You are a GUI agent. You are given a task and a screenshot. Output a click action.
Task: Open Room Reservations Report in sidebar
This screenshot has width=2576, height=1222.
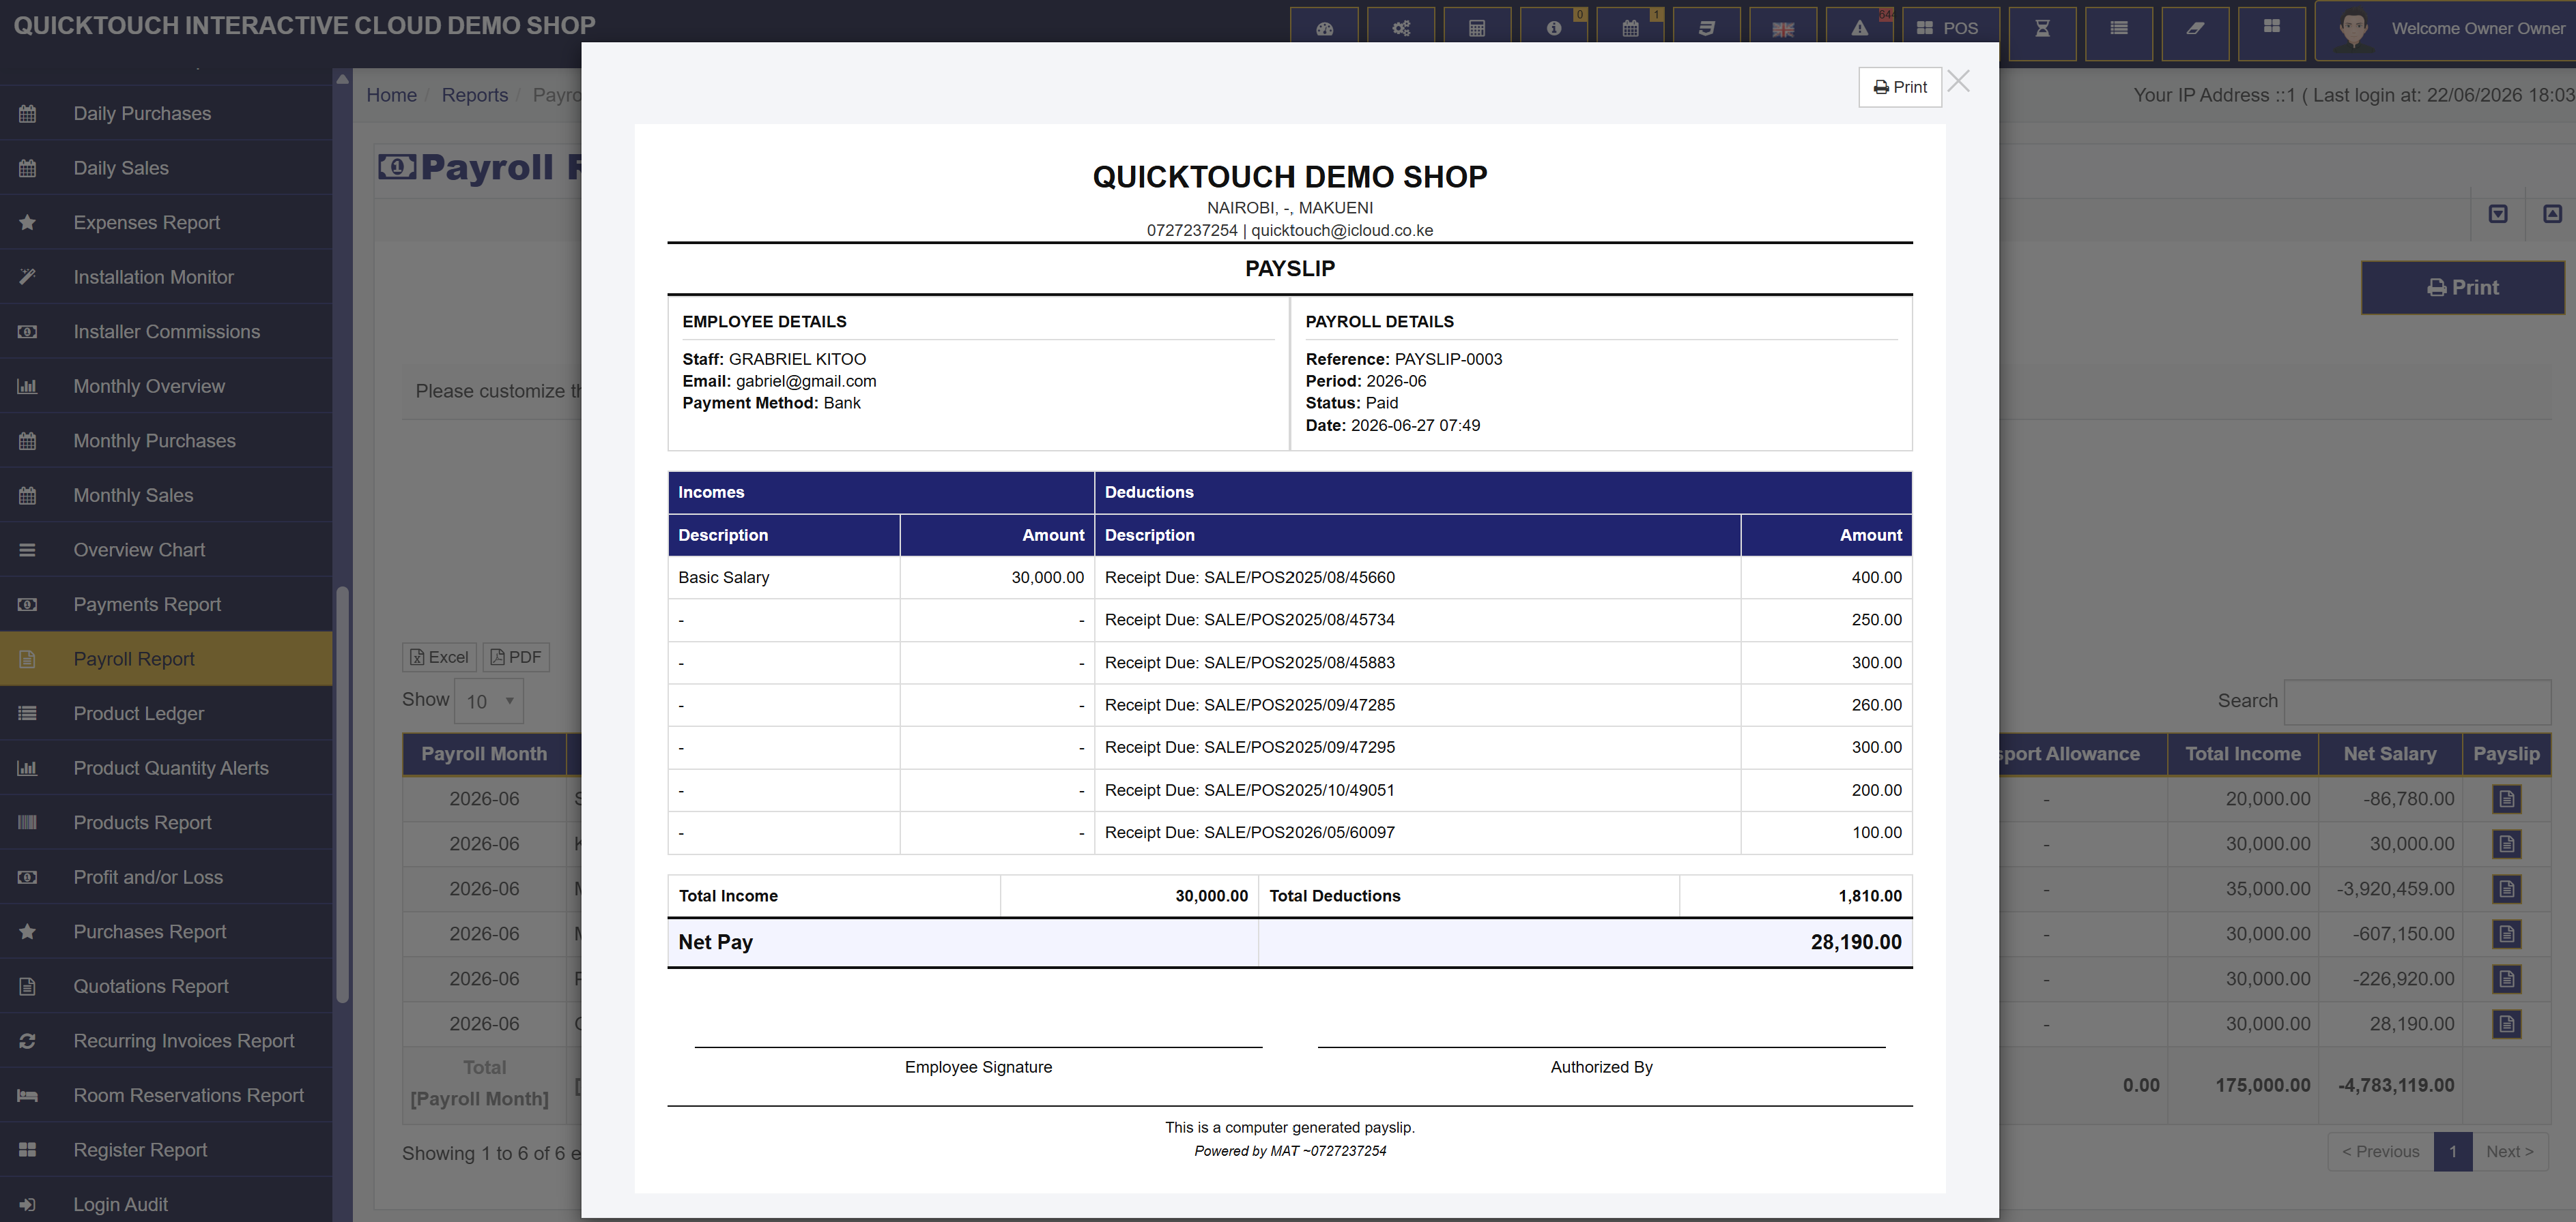click(x=166, y=1096)
